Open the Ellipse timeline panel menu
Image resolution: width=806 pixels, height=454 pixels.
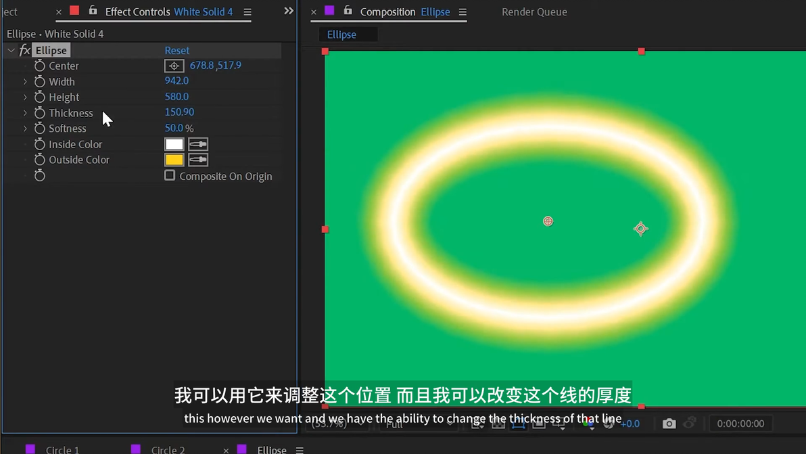pos(300,450)
